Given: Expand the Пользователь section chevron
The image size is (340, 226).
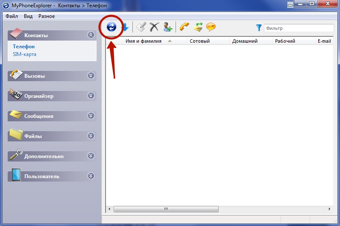Looking at the screenshot, I should [x=91, y=176].
